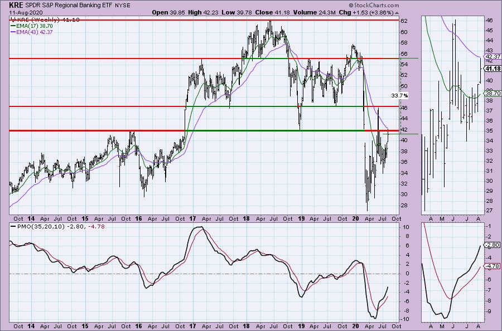
Task: Click the KRE ticker symbol in the header
Action: pyautogui.click(x=16, y=5)
